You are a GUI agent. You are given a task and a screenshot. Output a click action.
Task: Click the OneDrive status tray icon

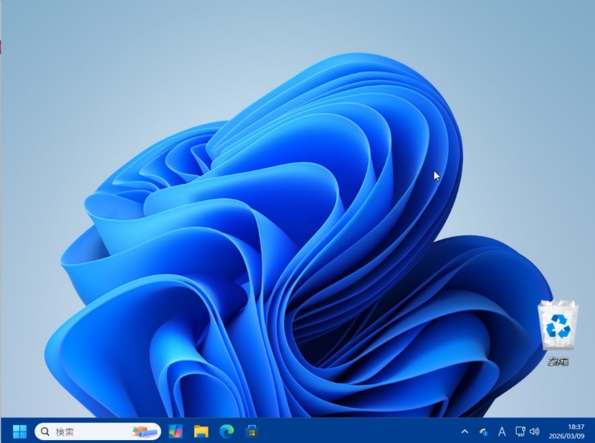pos(483,432)
